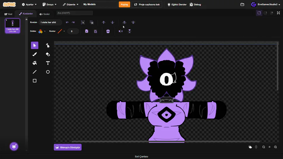Click the outline width field showing 0

(x=73, y=31)
